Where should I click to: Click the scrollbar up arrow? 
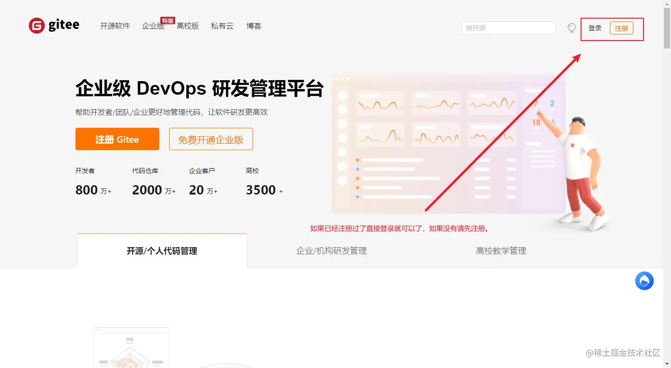(x=667, y=4)
